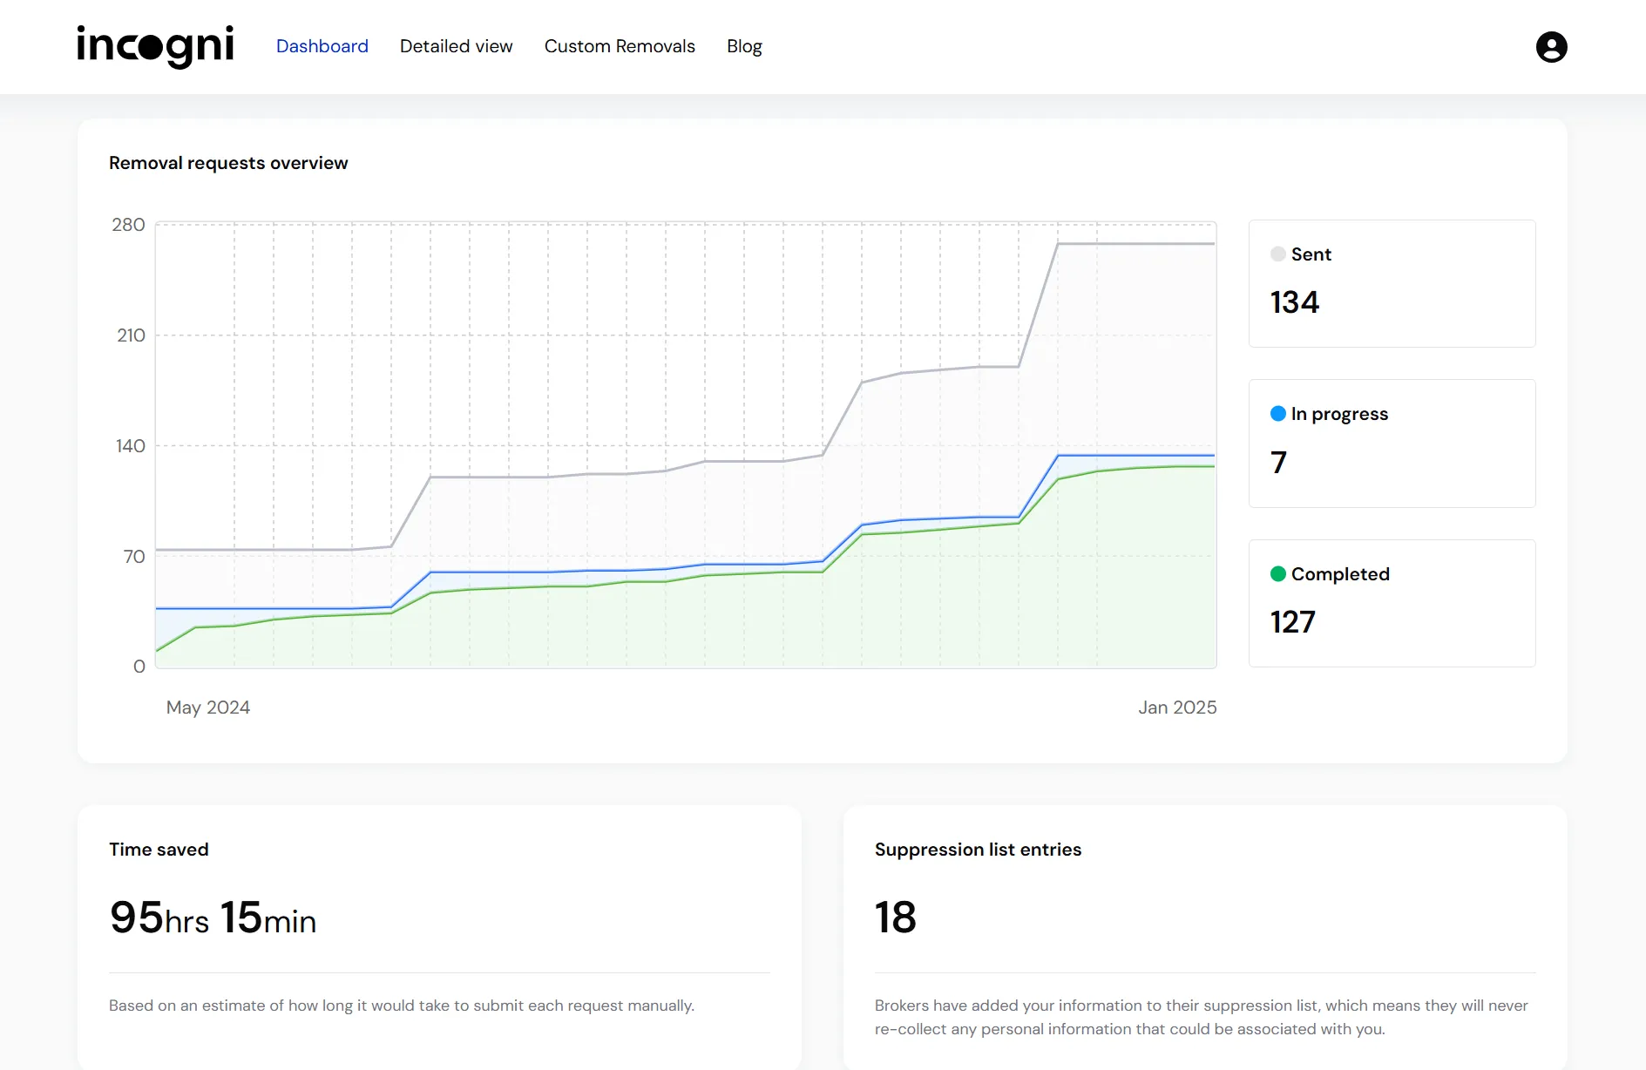Click the Completed status indicator circle
1646x1070 pixels.
[1277, 573]
